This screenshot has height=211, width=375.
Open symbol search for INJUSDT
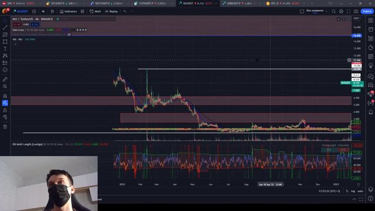21,11
